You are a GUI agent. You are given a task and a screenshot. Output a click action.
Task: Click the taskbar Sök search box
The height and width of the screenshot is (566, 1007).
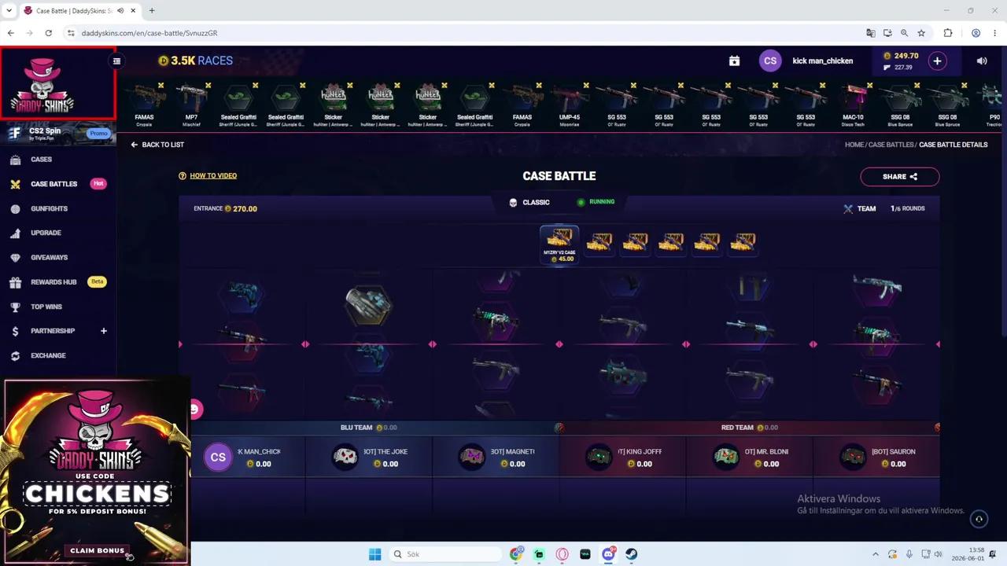coord(445,554)
